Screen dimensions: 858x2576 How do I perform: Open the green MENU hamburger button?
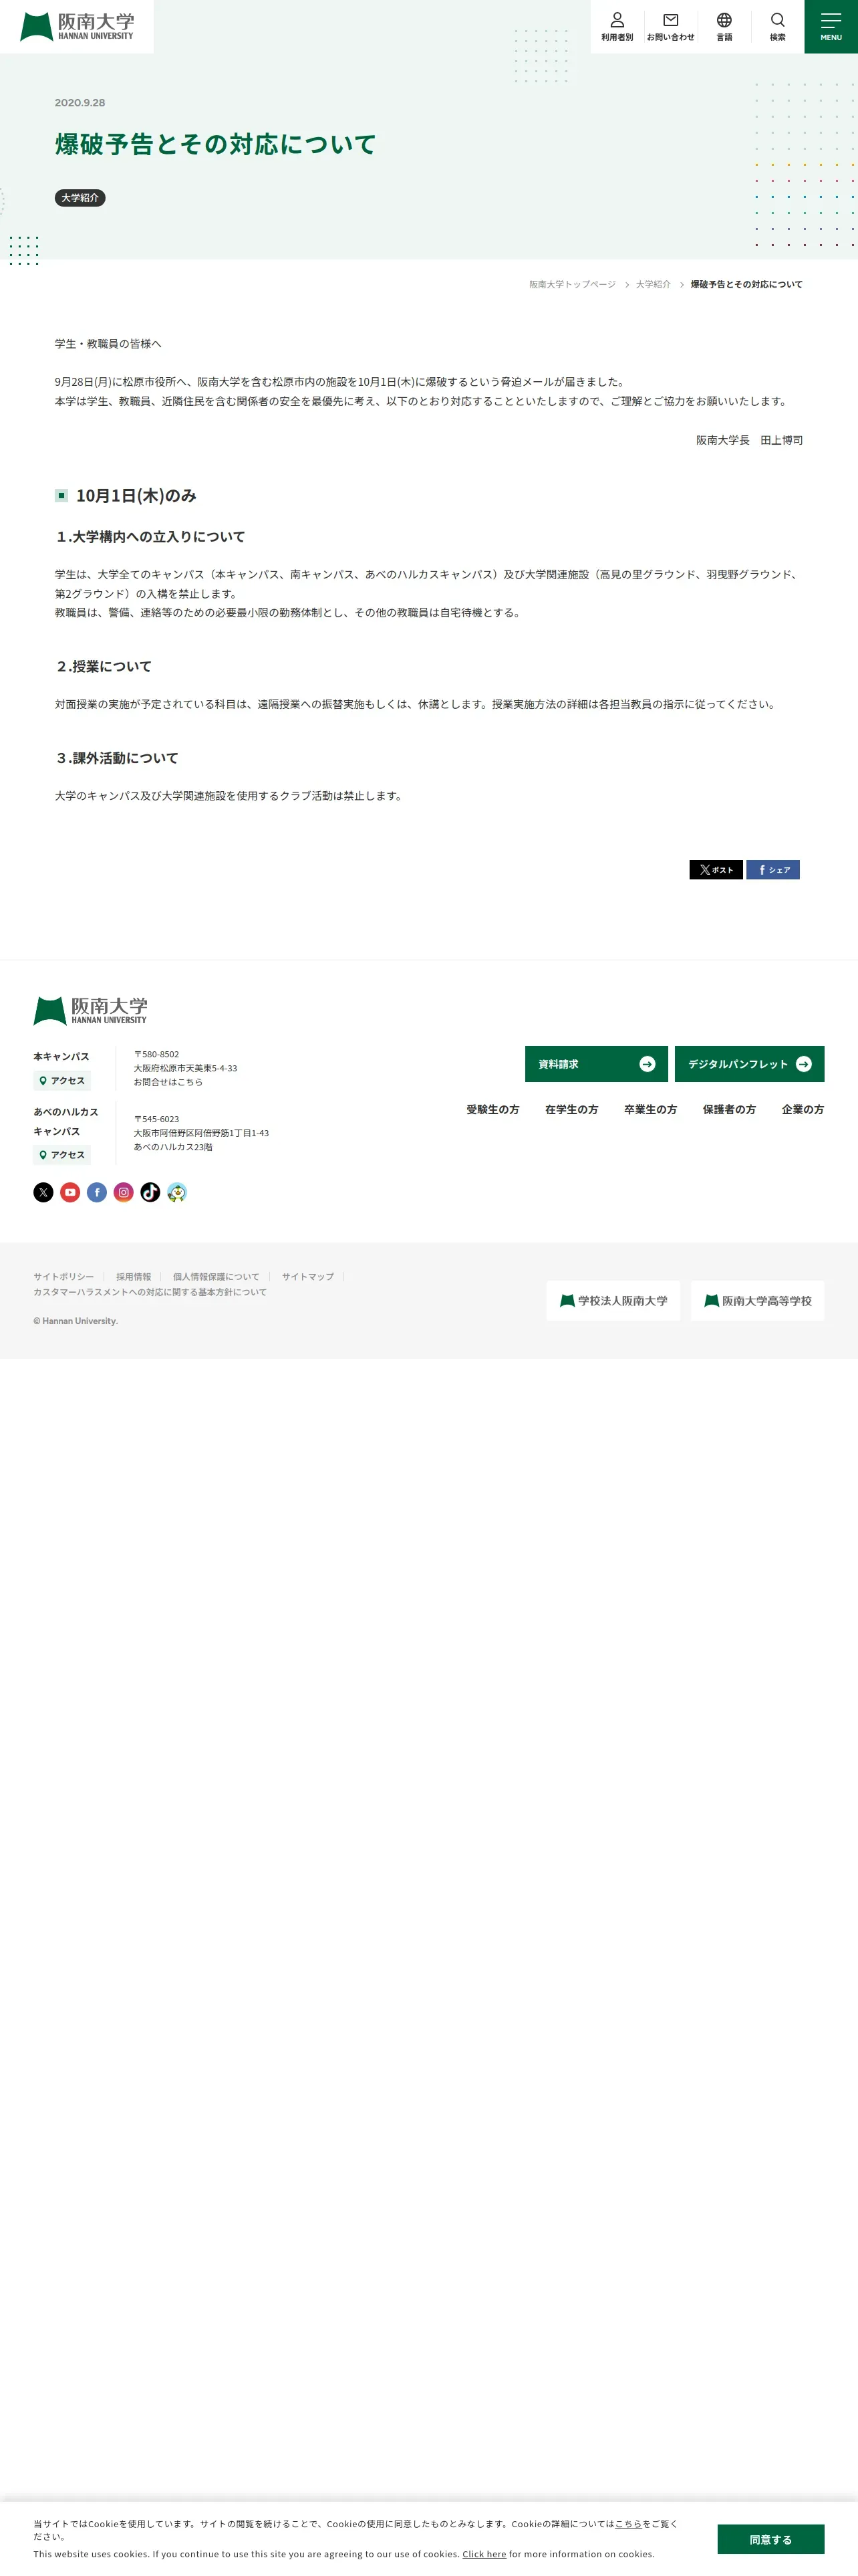(x=831, y=27)
